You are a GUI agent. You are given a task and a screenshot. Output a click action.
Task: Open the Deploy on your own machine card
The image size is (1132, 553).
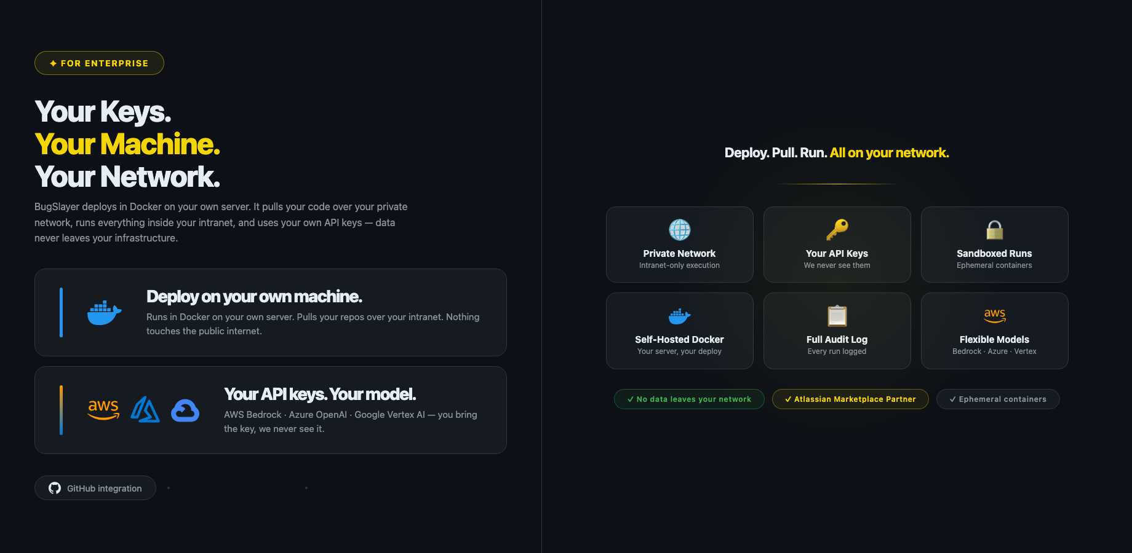(271, 312)
